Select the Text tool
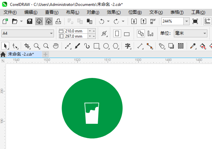This screenshot has width=212, height=149. pyautogui.click(x=128, y=46)
